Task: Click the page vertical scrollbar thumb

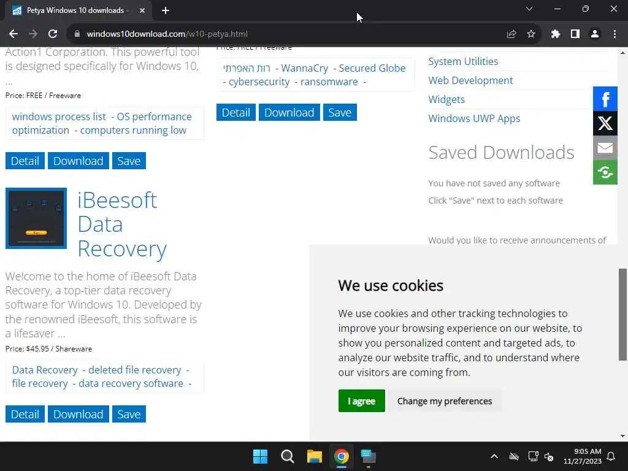Action: click(622, 315)
